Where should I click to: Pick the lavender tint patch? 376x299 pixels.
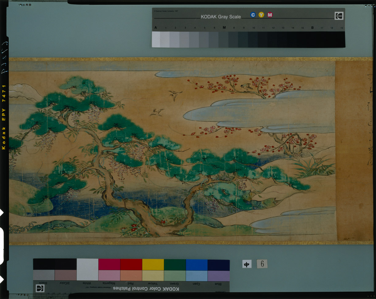[218, 276]
